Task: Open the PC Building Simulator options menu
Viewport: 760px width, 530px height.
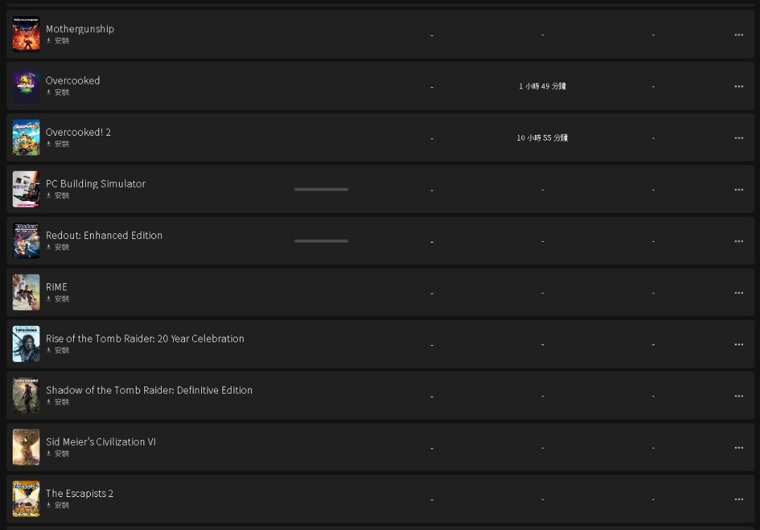Action: point(738,190)
